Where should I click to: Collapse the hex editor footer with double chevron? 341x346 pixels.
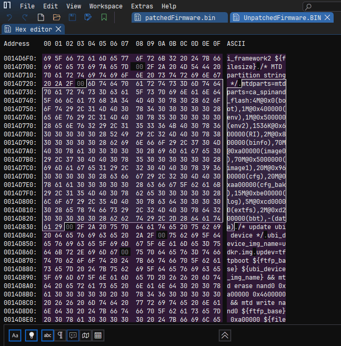click(x=225, y=335)
